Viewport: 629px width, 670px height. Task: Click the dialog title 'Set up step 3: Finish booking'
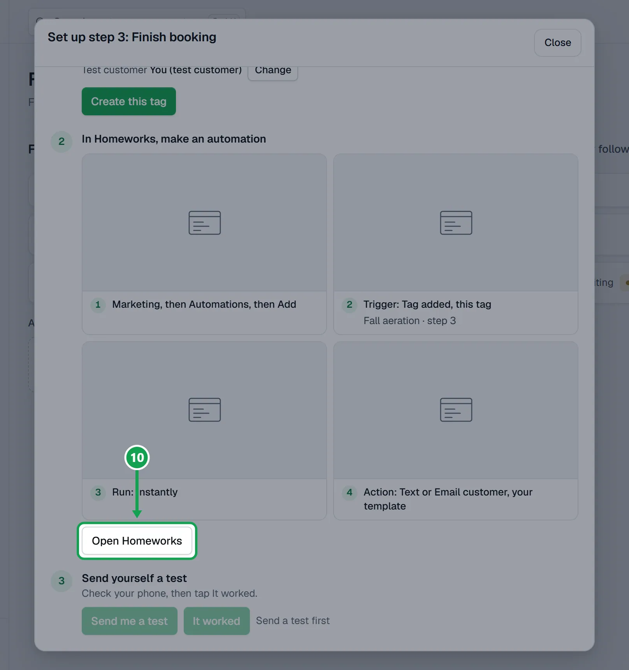132,37
